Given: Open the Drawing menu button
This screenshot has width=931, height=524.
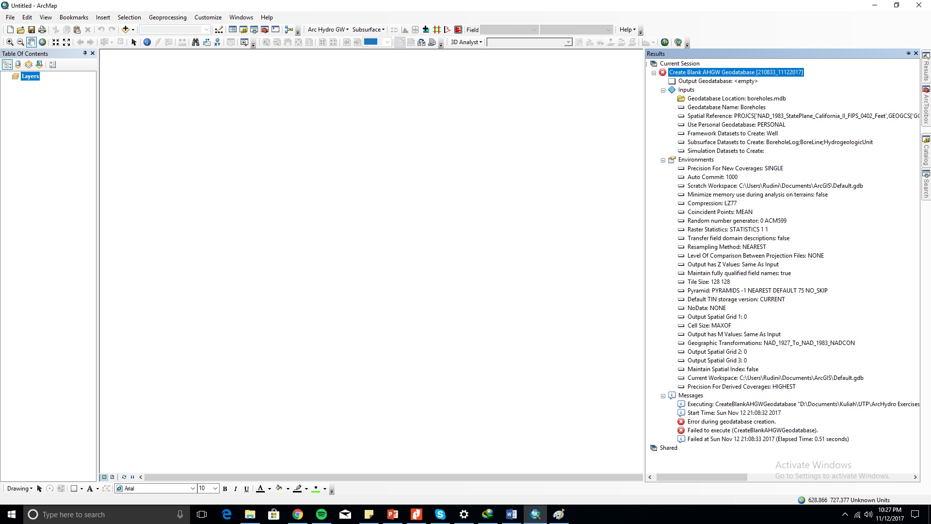Looking at the screenshot, I should click(x=19, y=489).
